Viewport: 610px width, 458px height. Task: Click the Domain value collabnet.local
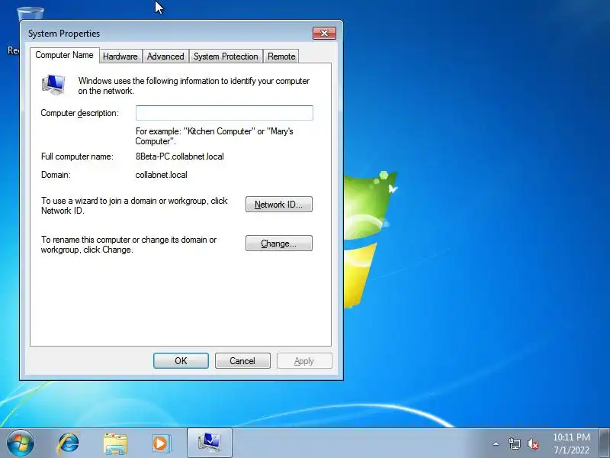[161, 175]
